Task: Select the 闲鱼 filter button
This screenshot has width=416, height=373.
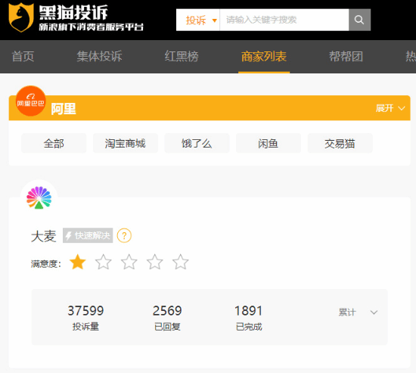Action: point(269,143)
